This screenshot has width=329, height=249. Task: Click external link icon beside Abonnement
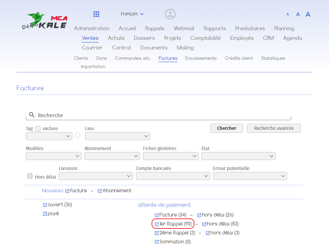[x=100, y=191]
